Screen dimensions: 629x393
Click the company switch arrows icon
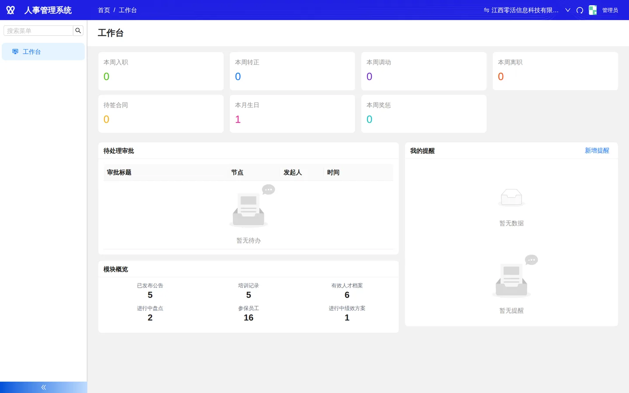[x=486, y=10]
